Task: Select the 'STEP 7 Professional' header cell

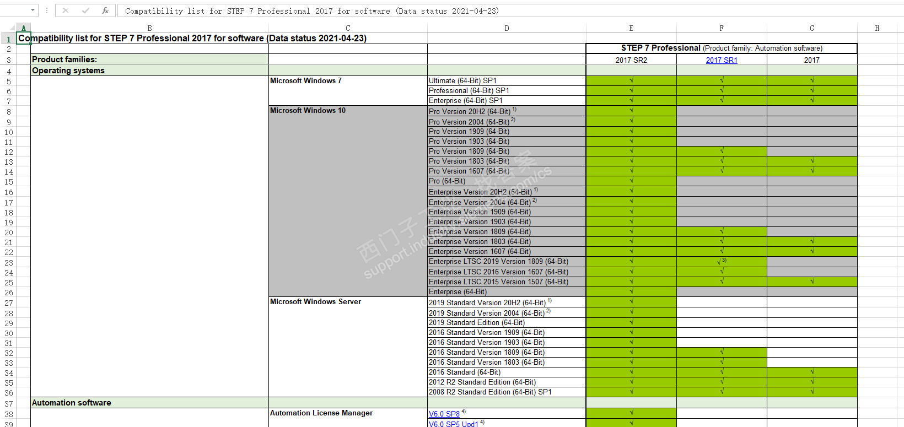Action: click(x=722, y=48)
